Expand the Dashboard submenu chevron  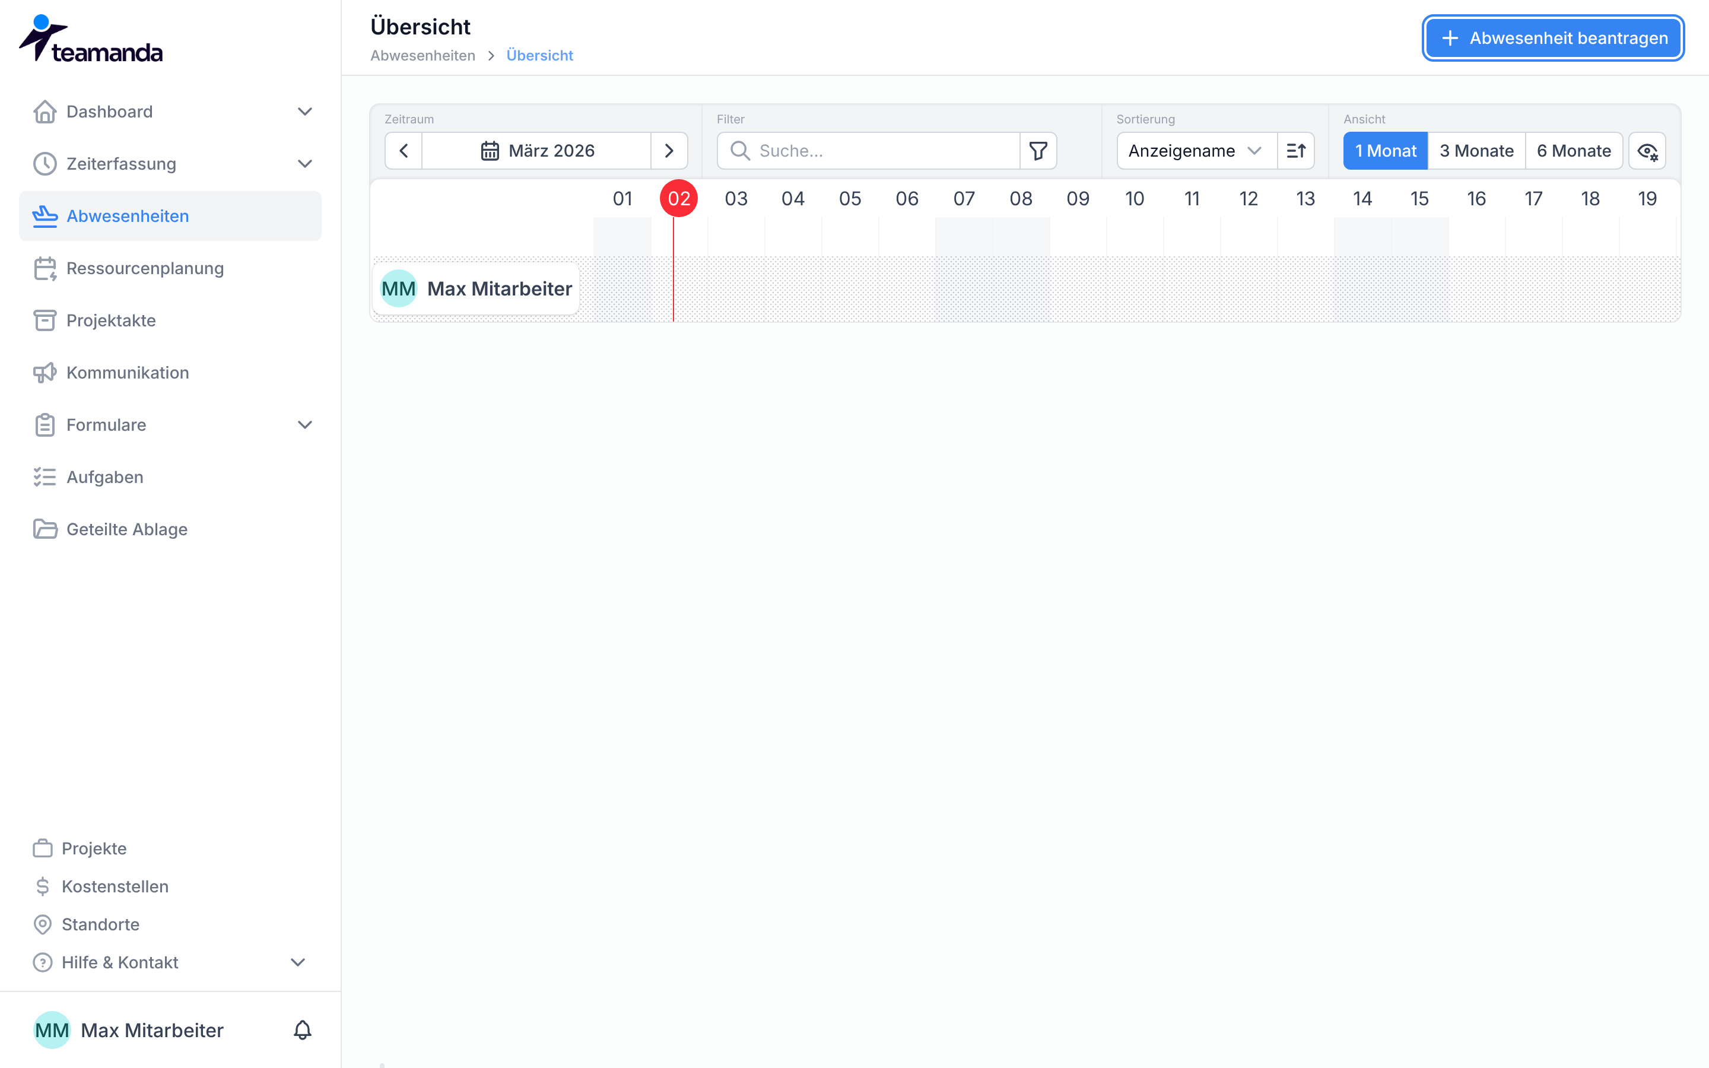click(x=304, y=112)
